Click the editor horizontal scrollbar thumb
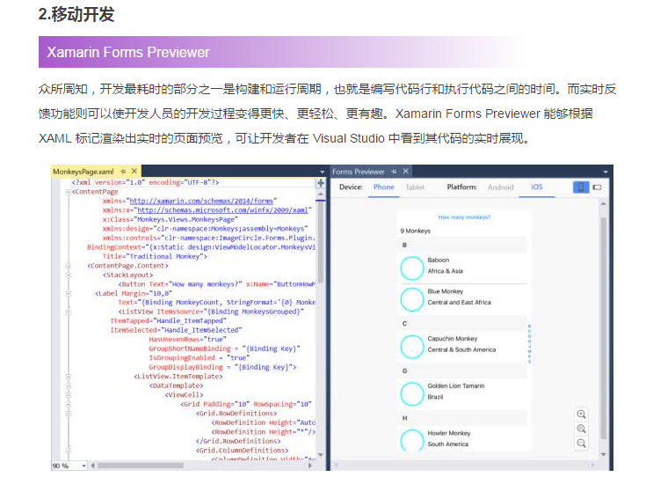This screenshot has height=477, width=646. click(140, 466)
